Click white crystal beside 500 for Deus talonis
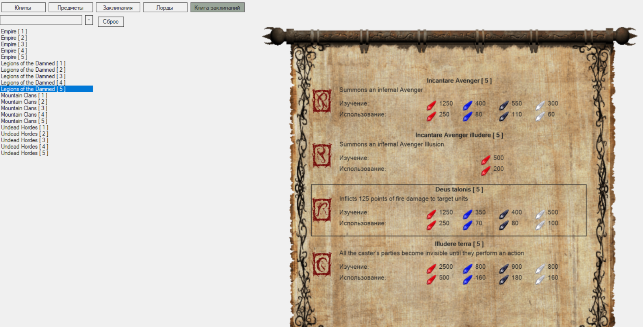 [540, 214]
